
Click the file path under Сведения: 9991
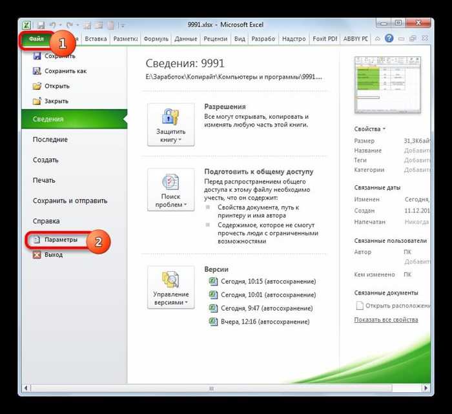tap(234, 77)
